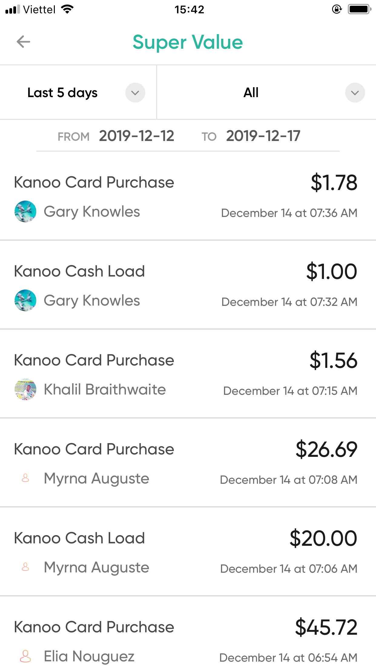Tap Gary Knowles avatar on $1.78 purchase
Image resolution: width=376 pixels, height=668 pixels.
25,211
